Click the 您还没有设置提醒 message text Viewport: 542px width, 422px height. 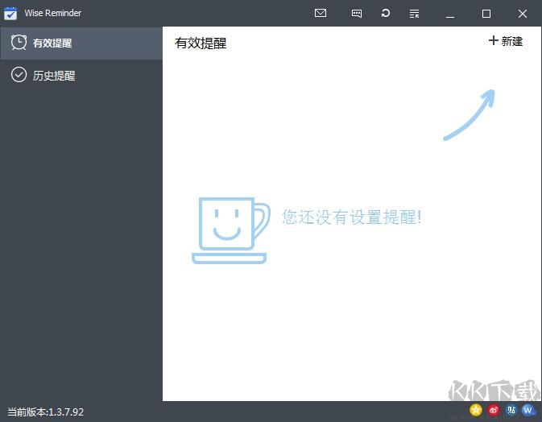click(x=351, y=217)
